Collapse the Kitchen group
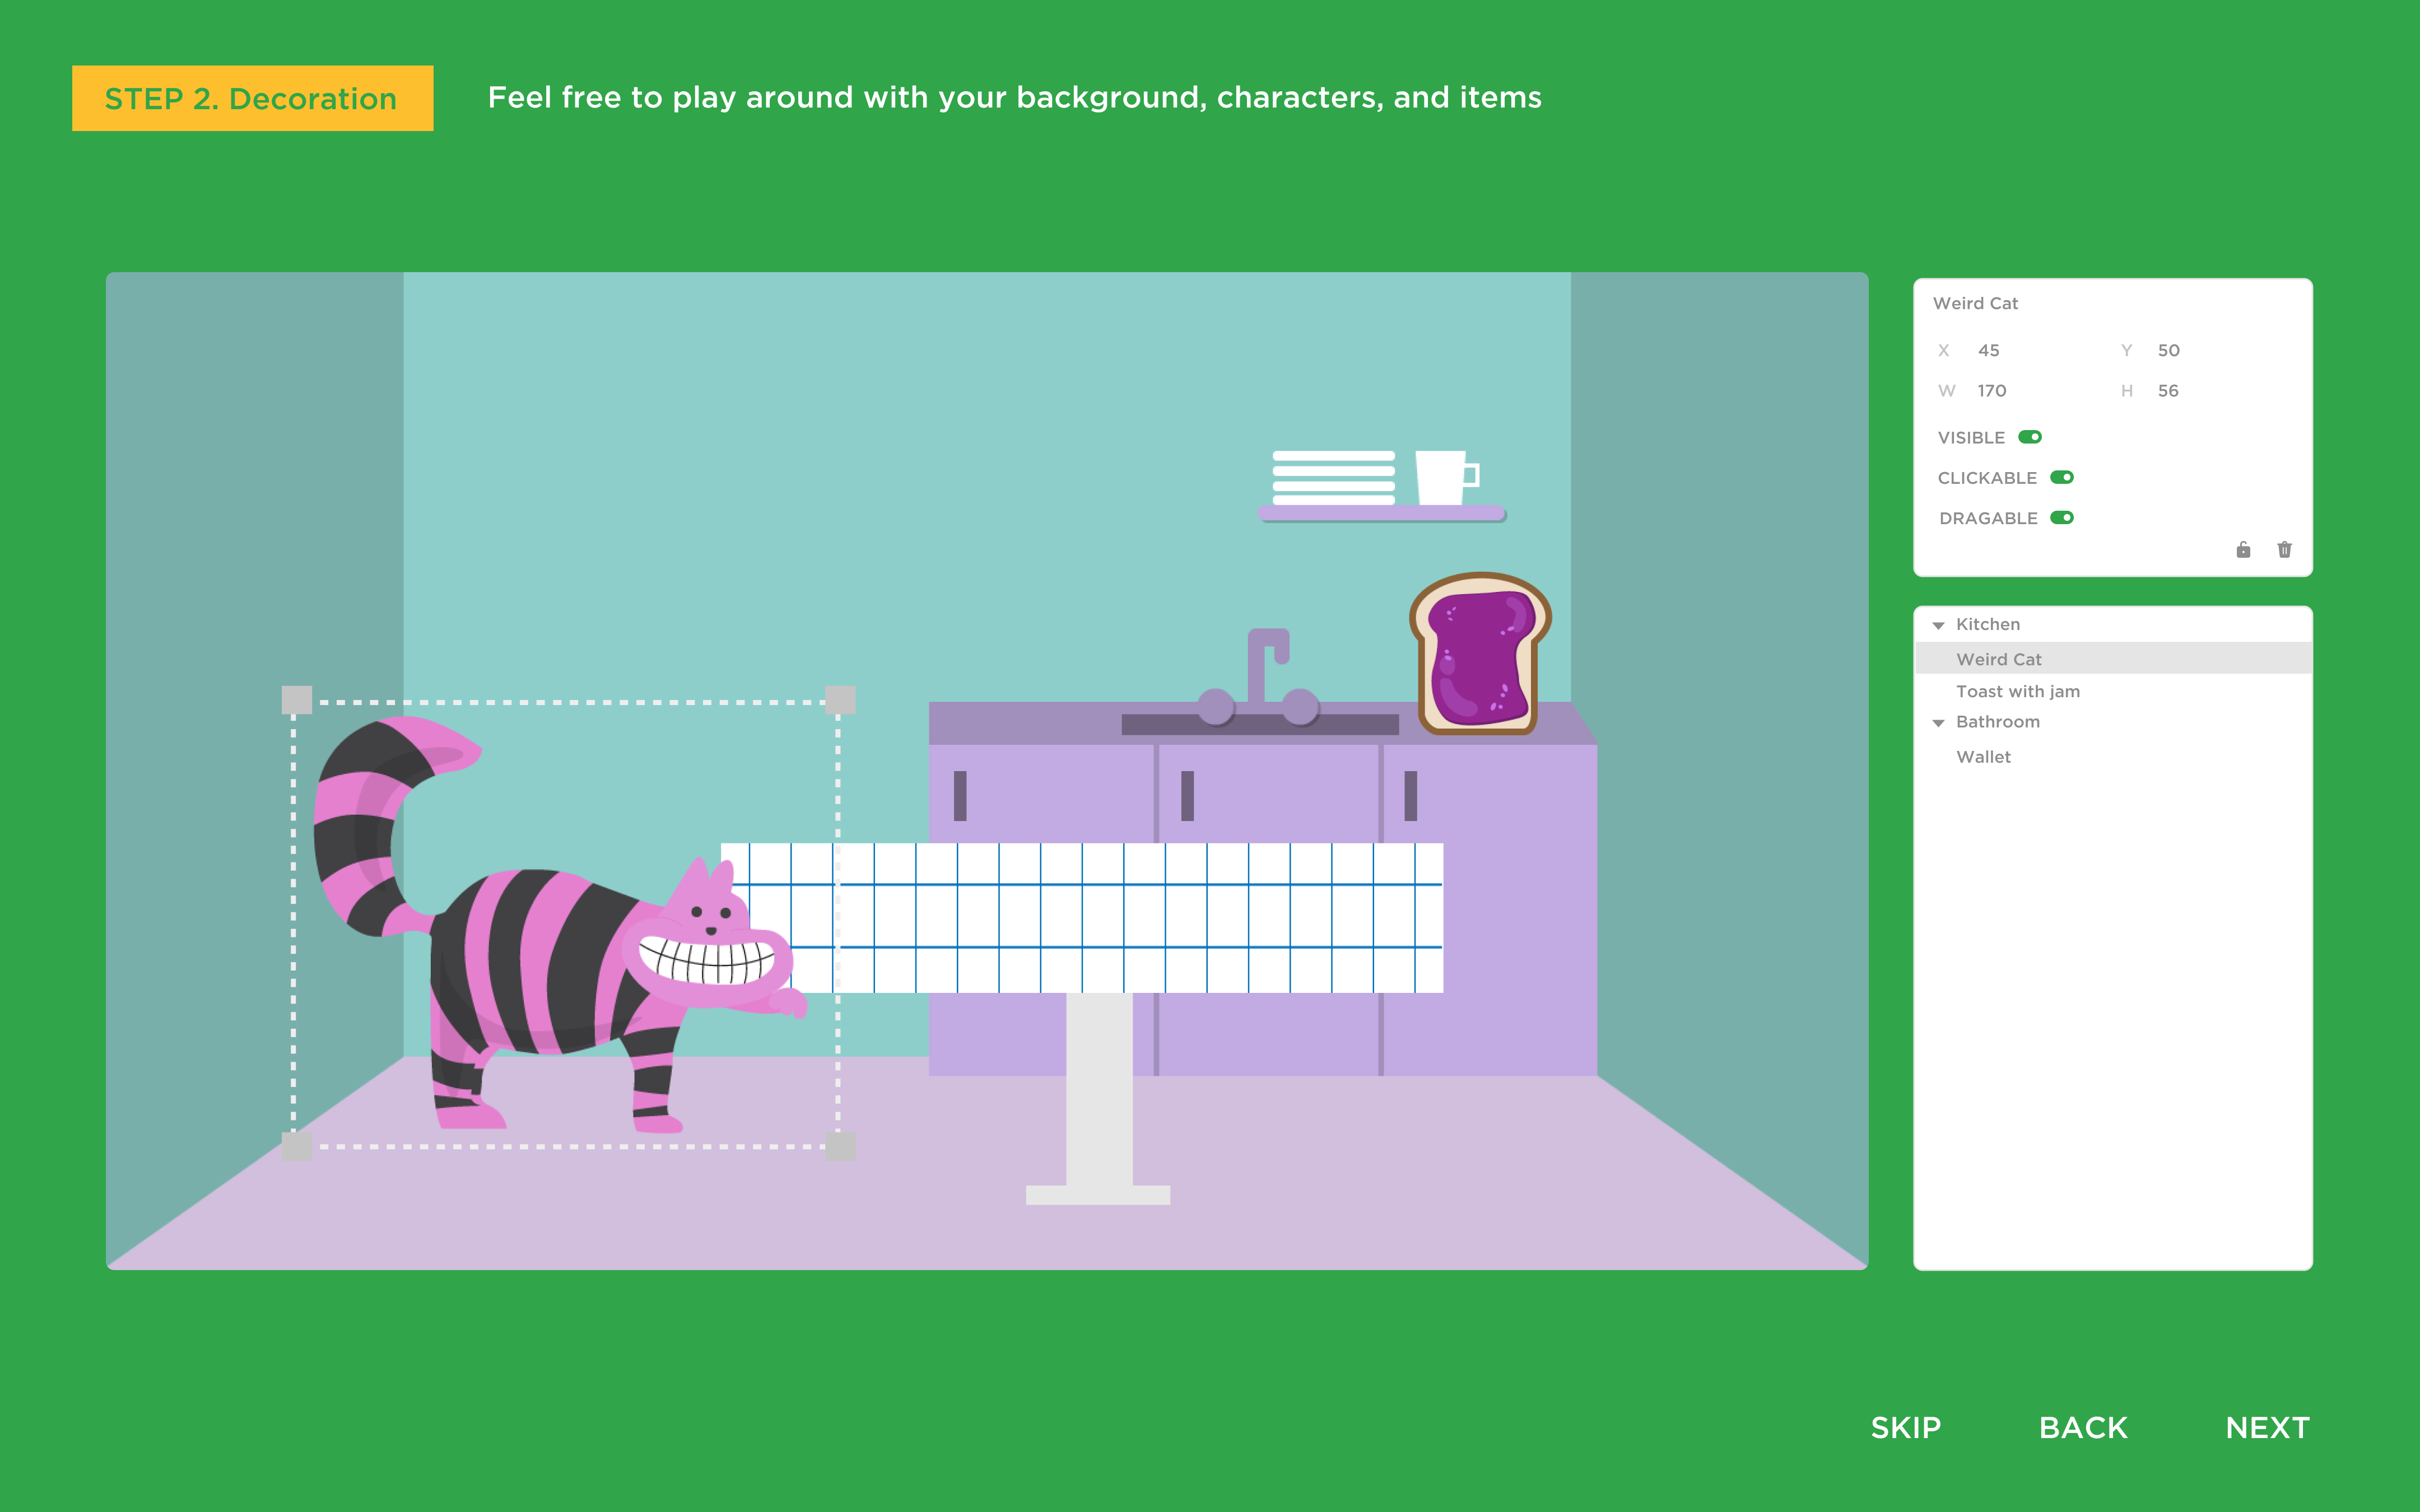 (x=1938, y=625)
